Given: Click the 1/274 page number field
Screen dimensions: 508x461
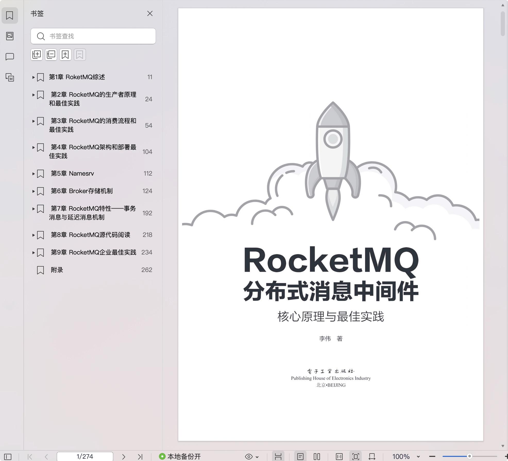Looking at the screenshot, I should 85,456.
